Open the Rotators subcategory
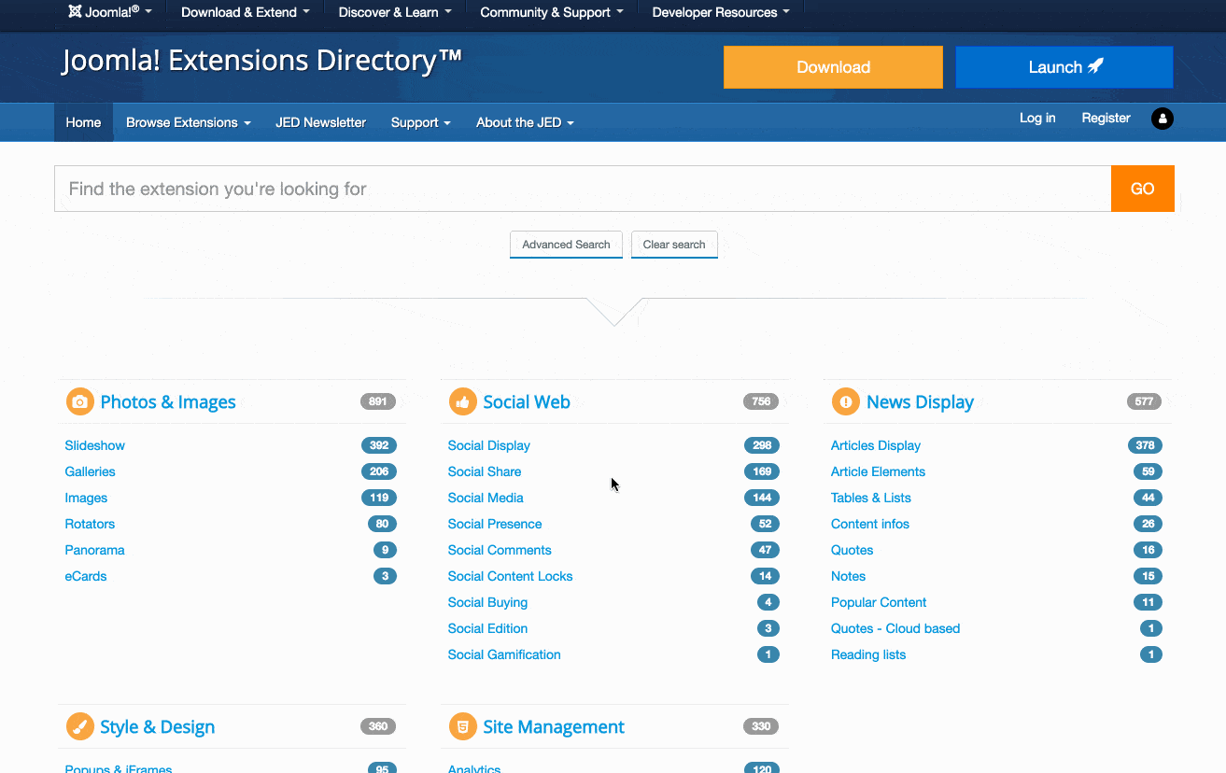The width and height of the screenshot is (1226, 773). point(90,524)
